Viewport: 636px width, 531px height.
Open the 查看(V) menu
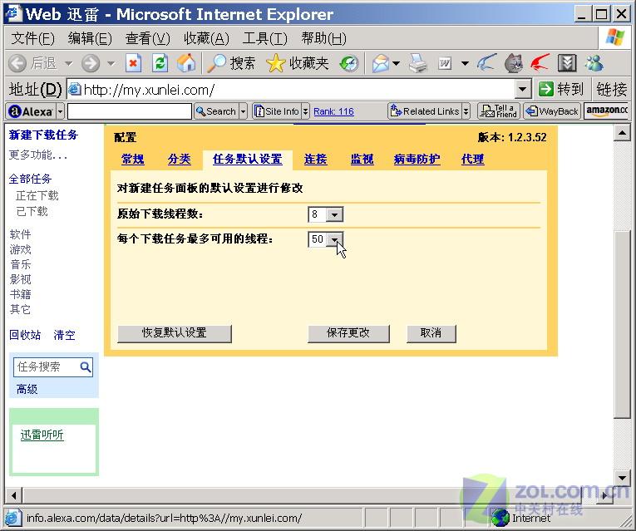pyautogui.click(x=148, y=38)
